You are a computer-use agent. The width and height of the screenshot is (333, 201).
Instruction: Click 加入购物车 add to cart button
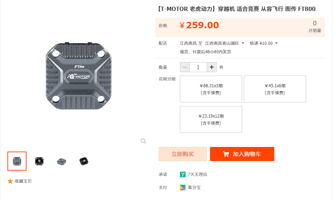[x=242, y=154]
